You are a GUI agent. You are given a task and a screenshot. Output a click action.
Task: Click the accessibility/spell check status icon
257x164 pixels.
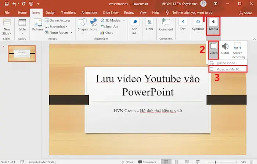click(x=22, y=162)
